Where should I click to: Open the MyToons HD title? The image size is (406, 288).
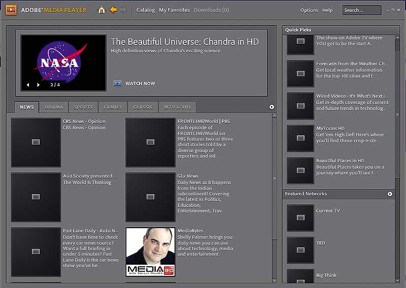coord(330,128)
